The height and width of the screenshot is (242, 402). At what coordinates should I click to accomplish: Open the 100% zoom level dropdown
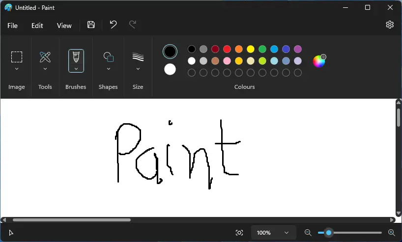click(x=273, y=233)
